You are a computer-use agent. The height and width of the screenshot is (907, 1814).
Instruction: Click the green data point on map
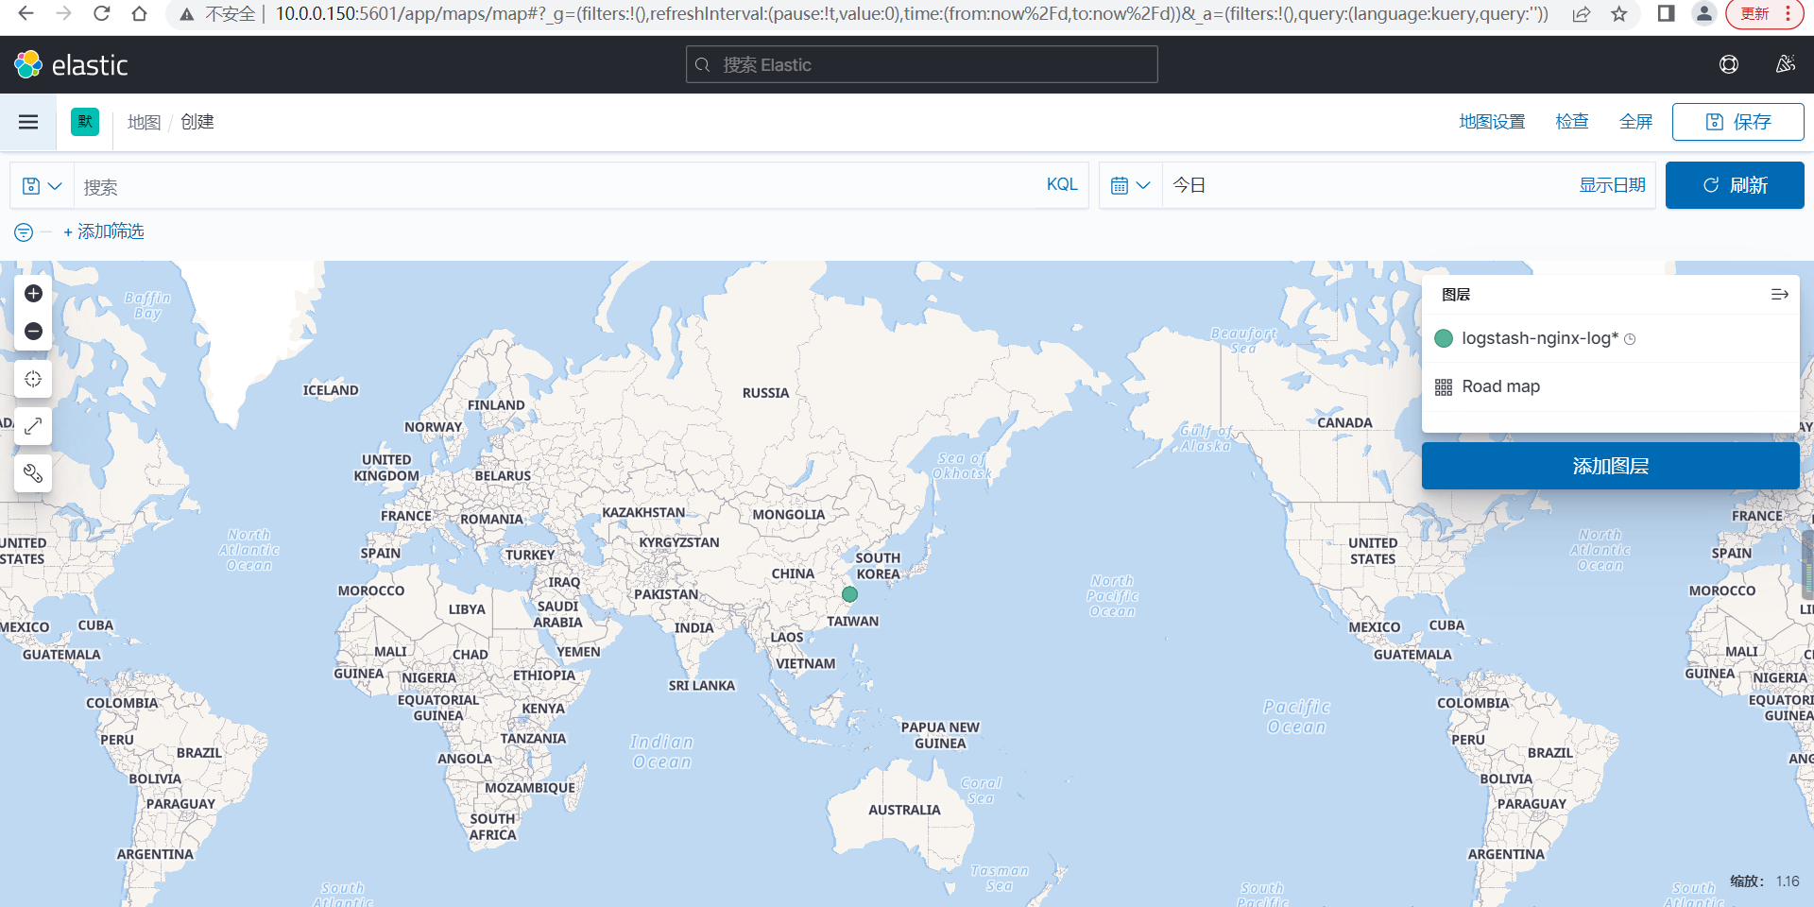tap(850, 594)
